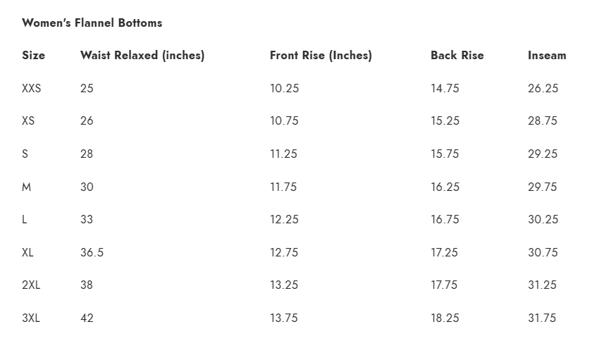
Task: Click the XS size label
Action: click(x=28, y=121)
